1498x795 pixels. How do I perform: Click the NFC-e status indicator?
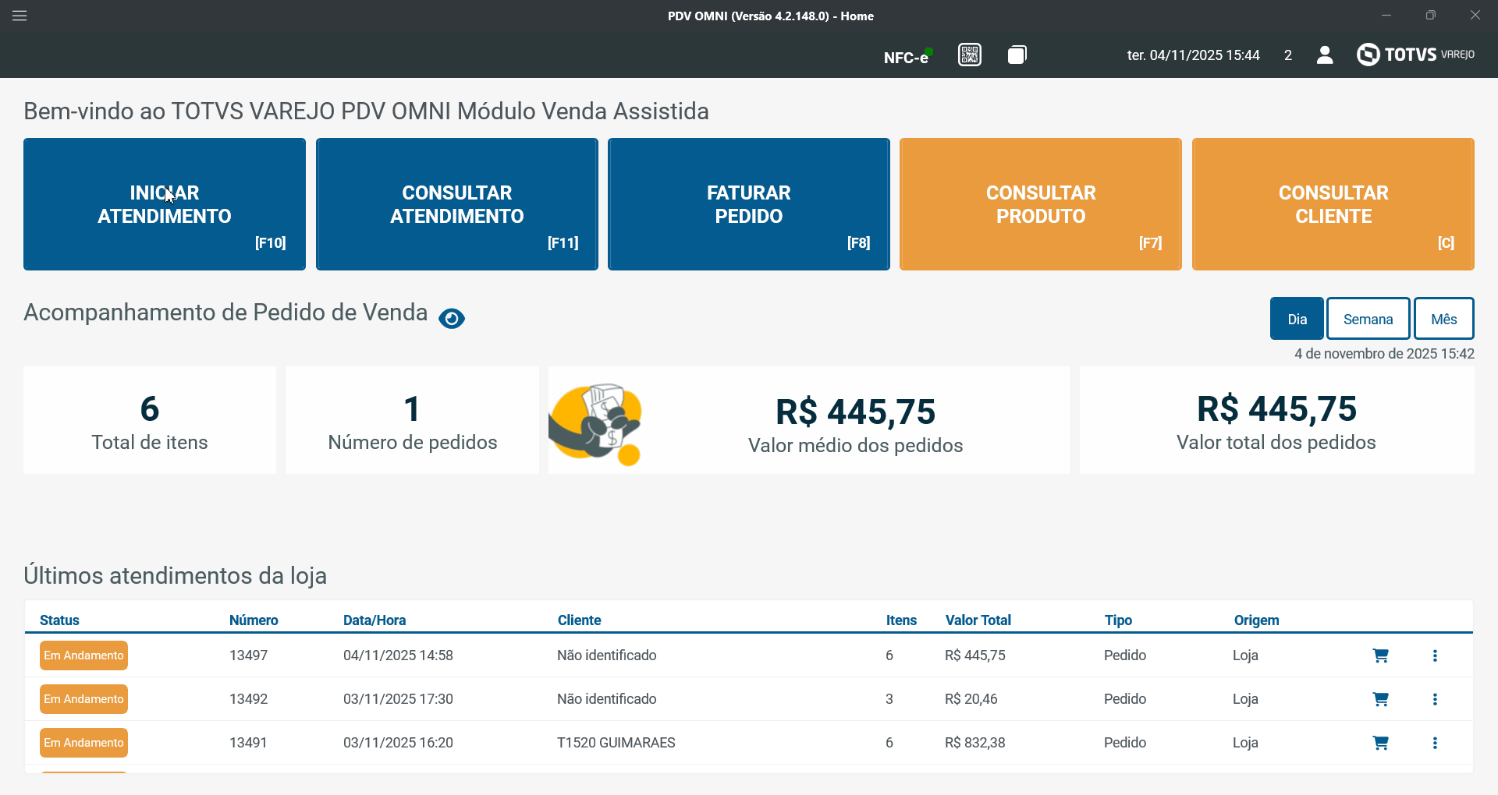coord(908,56)
